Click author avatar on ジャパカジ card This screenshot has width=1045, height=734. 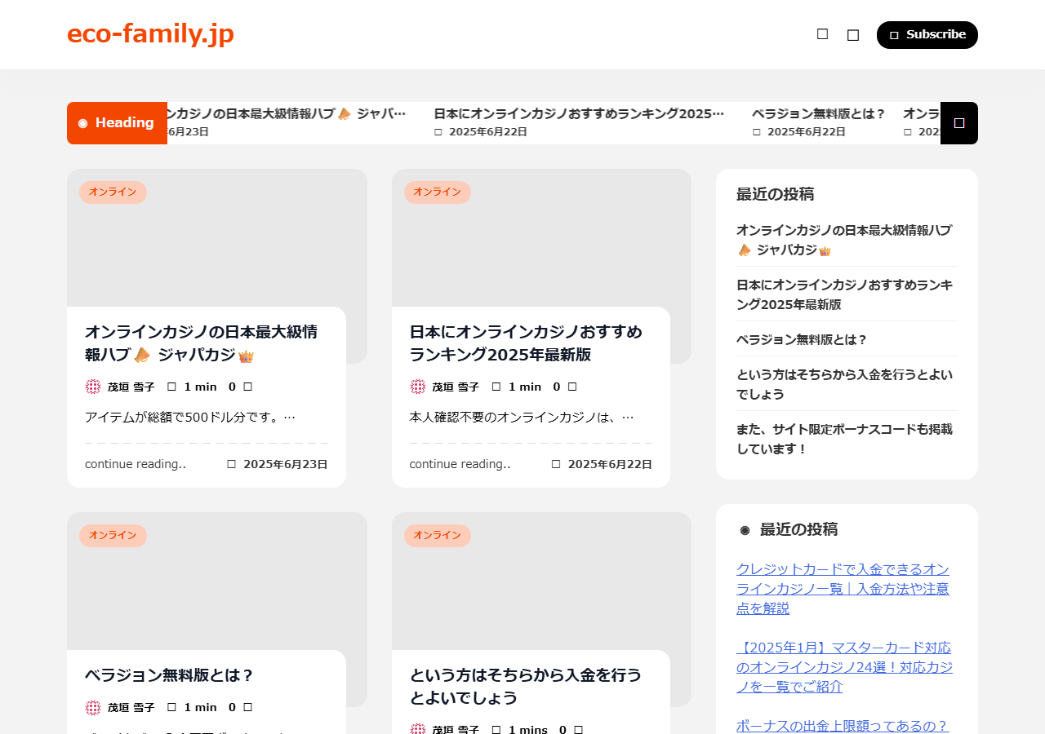pyautogui.click(x=93, y=387)
